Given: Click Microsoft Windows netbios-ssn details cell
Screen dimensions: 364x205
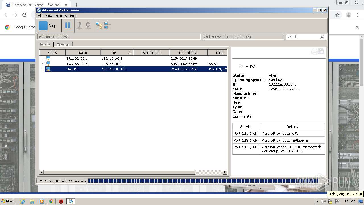Looking at the screenshot, I should (292, 140).
